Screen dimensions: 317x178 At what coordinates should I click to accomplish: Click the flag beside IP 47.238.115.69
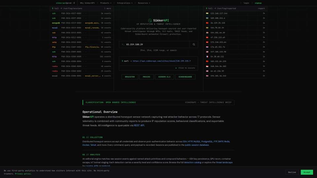pyautogui.click(x=207, y=37)
